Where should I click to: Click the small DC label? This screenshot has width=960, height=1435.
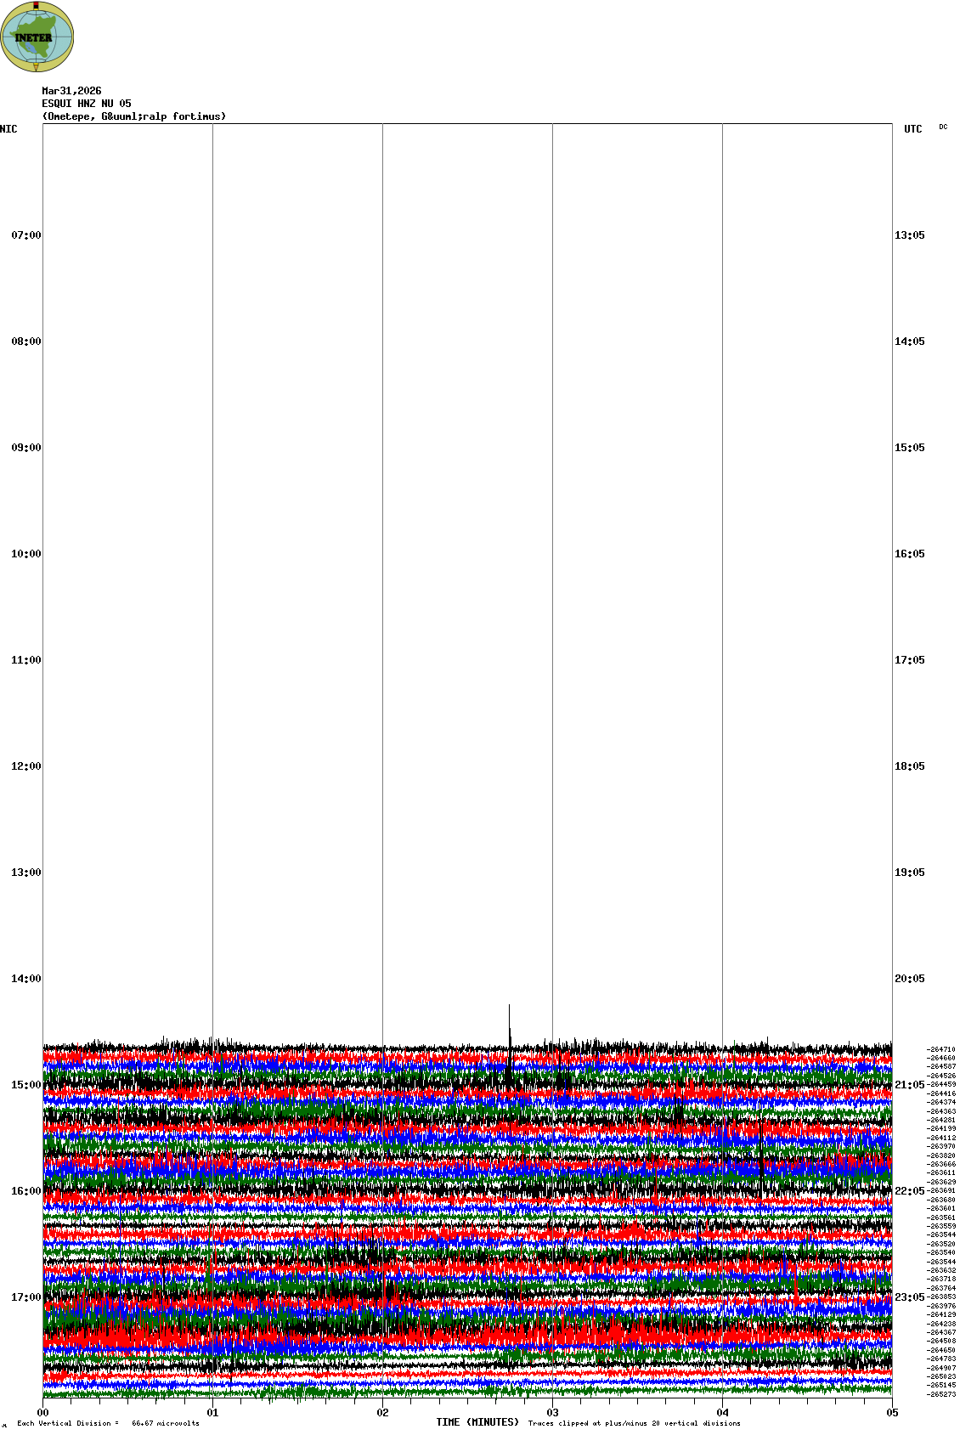point(943,127)
